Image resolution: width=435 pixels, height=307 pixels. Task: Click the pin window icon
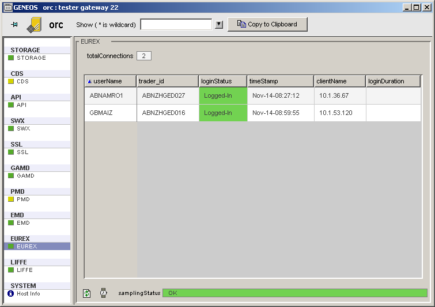coord(14,25)
